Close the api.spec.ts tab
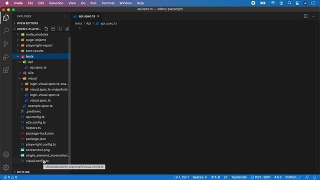 click(x=98, y=16)
